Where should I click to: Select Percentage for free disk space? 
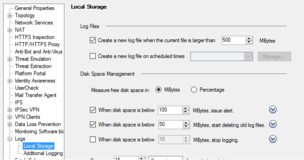(x=194, y=90)
